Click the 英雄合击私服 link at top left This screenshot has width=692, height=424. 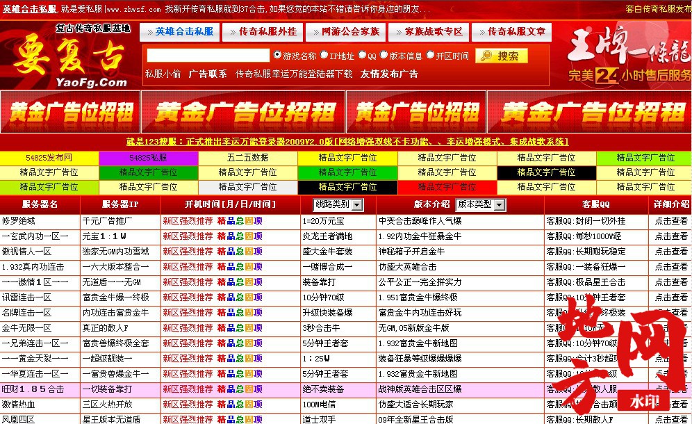(x=30, y=9)
